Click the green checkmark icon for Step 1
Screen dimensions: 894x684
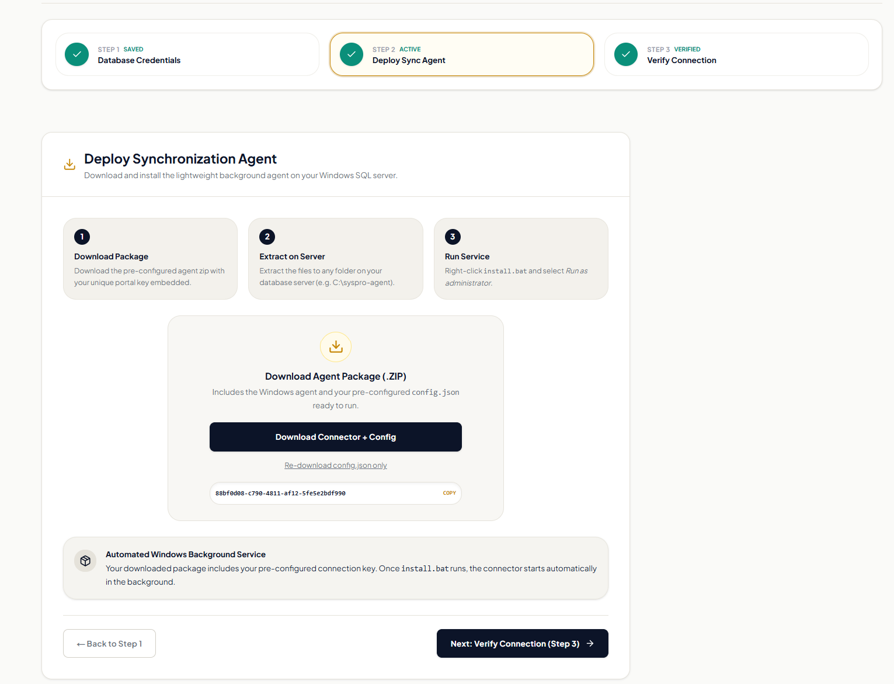76,54
